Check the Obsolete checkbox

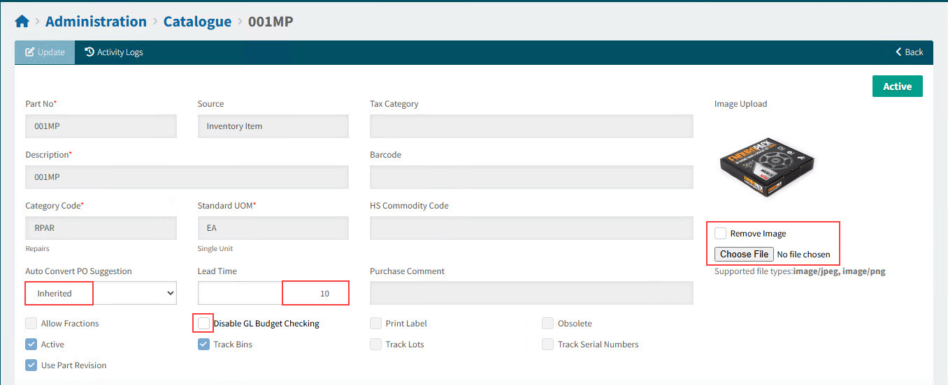547,324
